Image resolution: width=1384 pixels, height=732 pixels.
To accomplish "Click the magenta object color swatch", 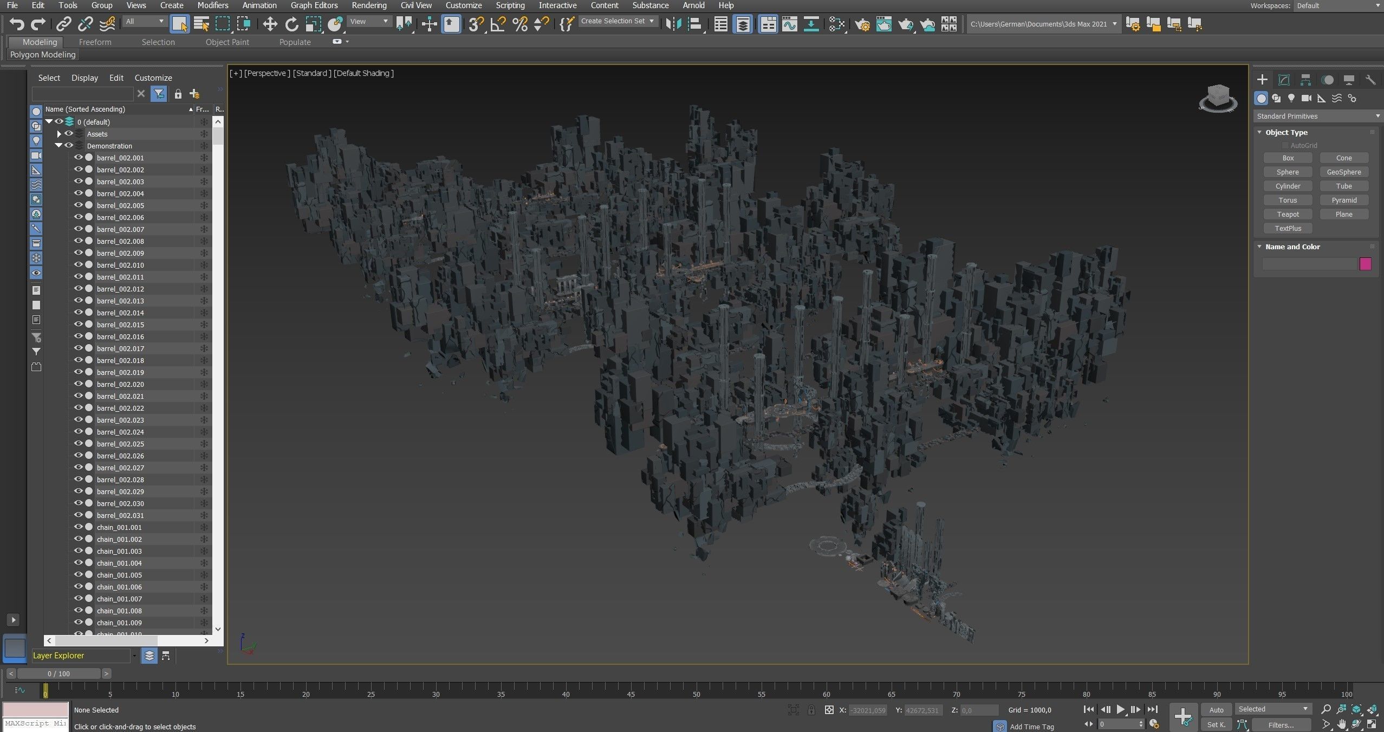I will click(x=1365, y=264).
